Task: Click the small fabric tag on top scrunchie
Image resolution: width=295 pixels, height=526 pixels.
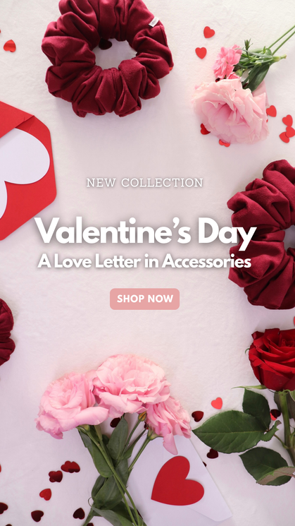Action: click(x=154, y=22)
